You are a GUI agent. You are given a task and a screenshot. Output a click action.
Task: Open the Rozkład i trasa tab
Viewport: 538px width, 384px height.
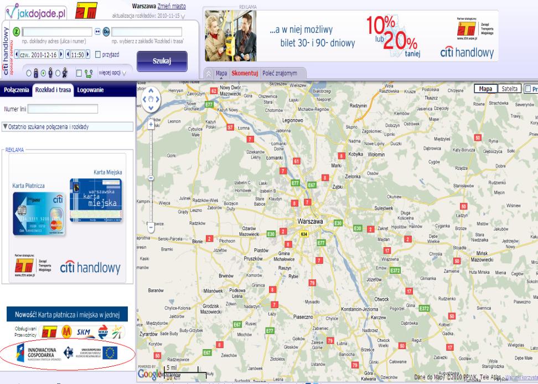click(53, 90)
